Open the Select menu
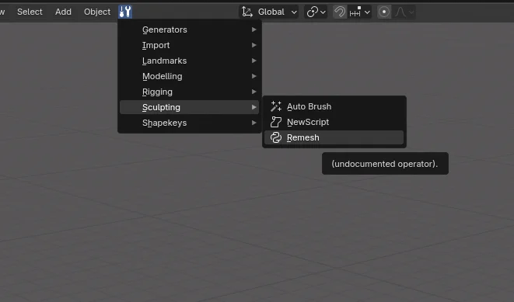The image size is (514, 302). 30,12
